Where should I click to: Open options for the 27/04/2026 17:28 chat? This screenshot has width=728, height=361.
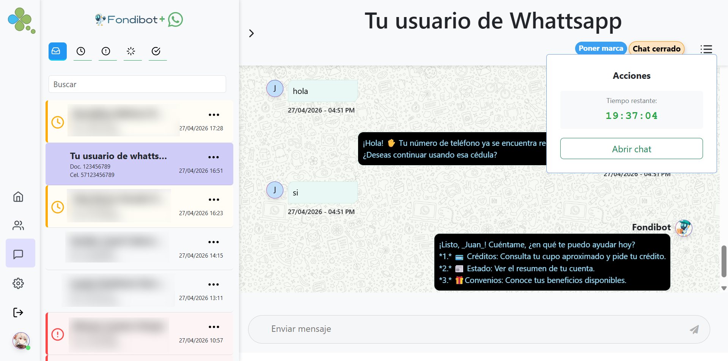click(x=214, y=115)
